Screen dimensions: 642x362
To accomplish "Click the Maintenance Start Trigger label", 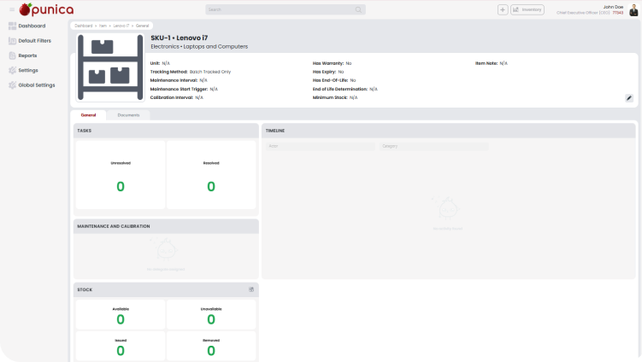I will tap(179, 89).
